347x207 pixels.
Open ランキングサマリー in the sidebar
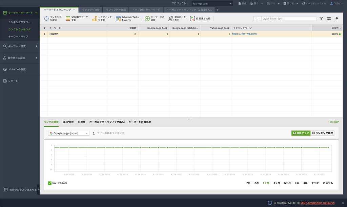point(19,22)
